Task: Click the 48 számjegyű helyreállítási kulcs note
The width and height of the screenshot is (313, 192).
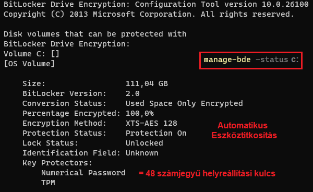Action: pyautogui.click(x=207, y=173)
